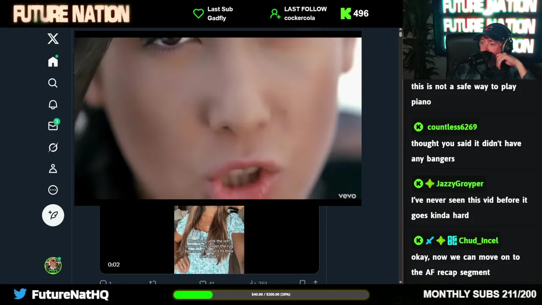The width and height of the screenshot is (542, 305).
Task: Click the 'MONTHLY SUBS 211/200' text
Action: (x=480, y=294)
